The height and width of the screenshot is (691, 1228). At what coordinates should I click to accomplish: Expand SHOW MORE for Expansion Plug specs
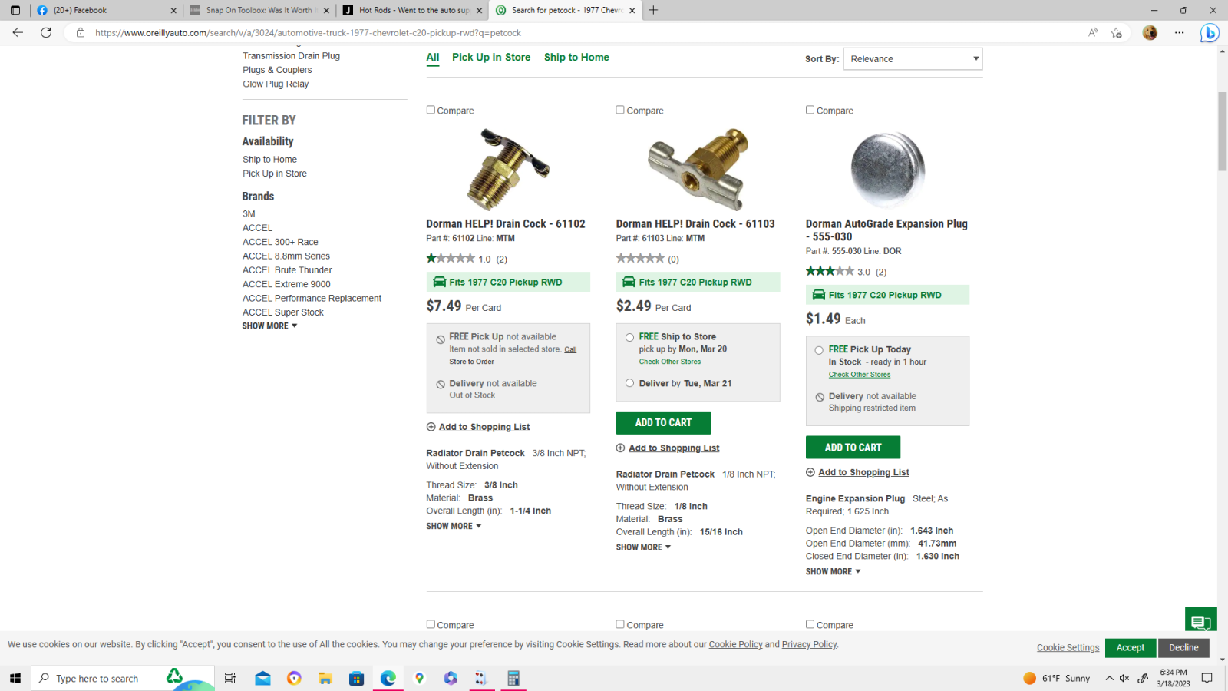[x=833, y=572]
